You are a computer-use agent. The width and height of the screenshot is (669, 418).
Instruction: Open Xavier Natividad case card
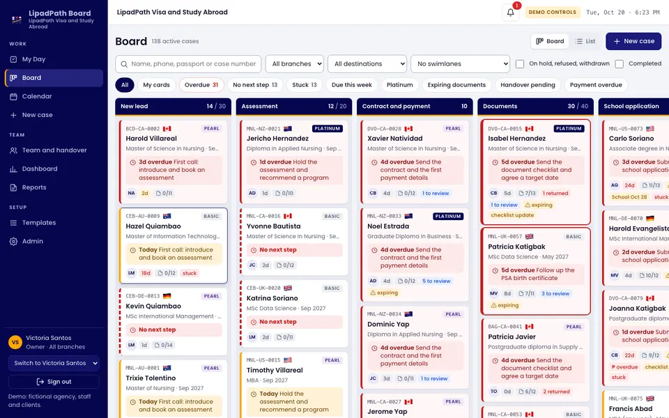pos(414,162)
